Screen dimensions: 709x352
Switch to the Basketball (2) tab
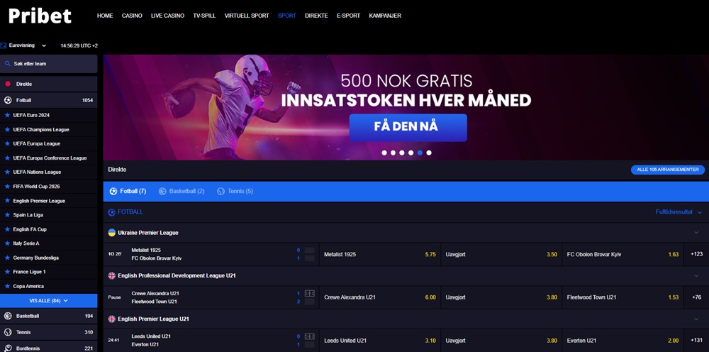pos(182,192)
